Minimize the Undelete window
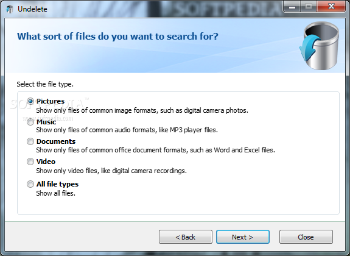Viewport: 350px width, 256px height. pyautogui.click(x=292, y=6)
